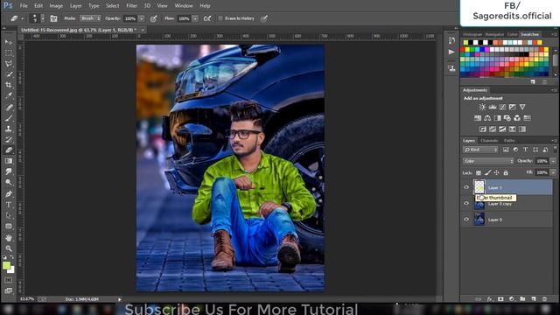Select the Crop tool
The image size is (560, 315).
(x=9, y=85)
